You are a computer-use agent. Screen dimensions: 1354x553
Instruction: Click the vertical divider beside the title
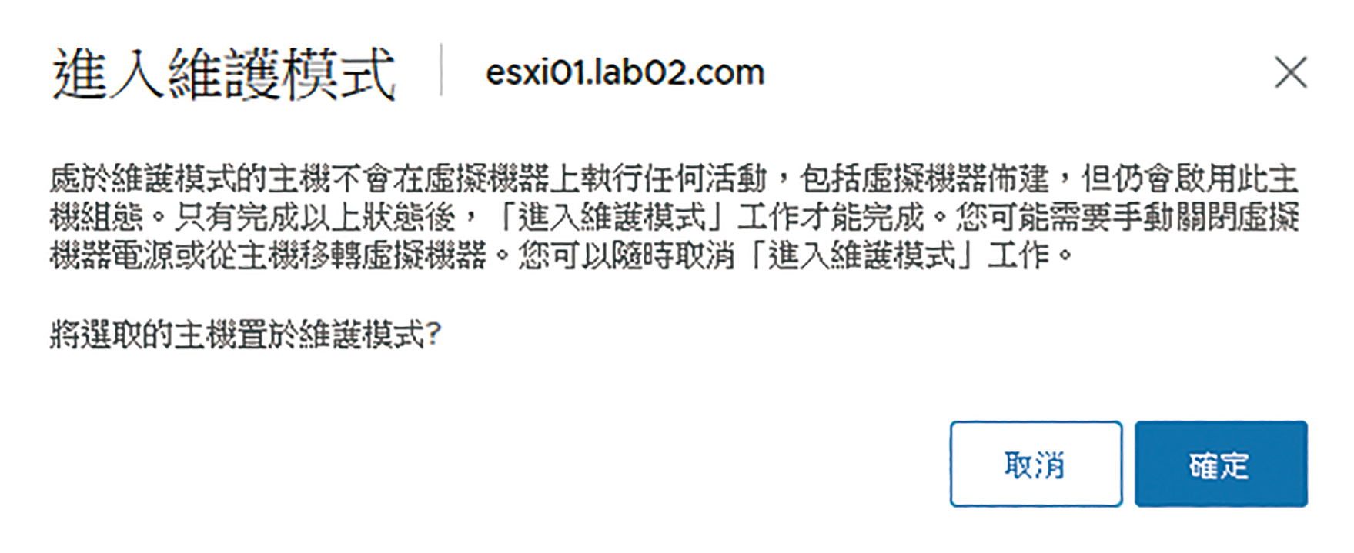(x=441, y=70)
